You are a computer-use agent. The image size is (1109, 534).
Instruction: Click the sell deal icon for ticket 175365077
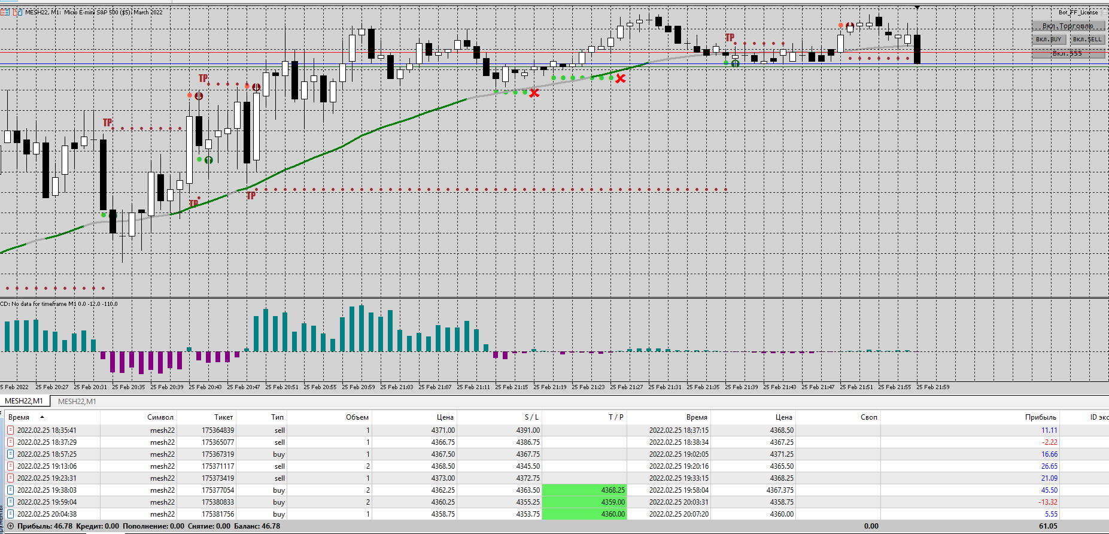tap(10, 442)
